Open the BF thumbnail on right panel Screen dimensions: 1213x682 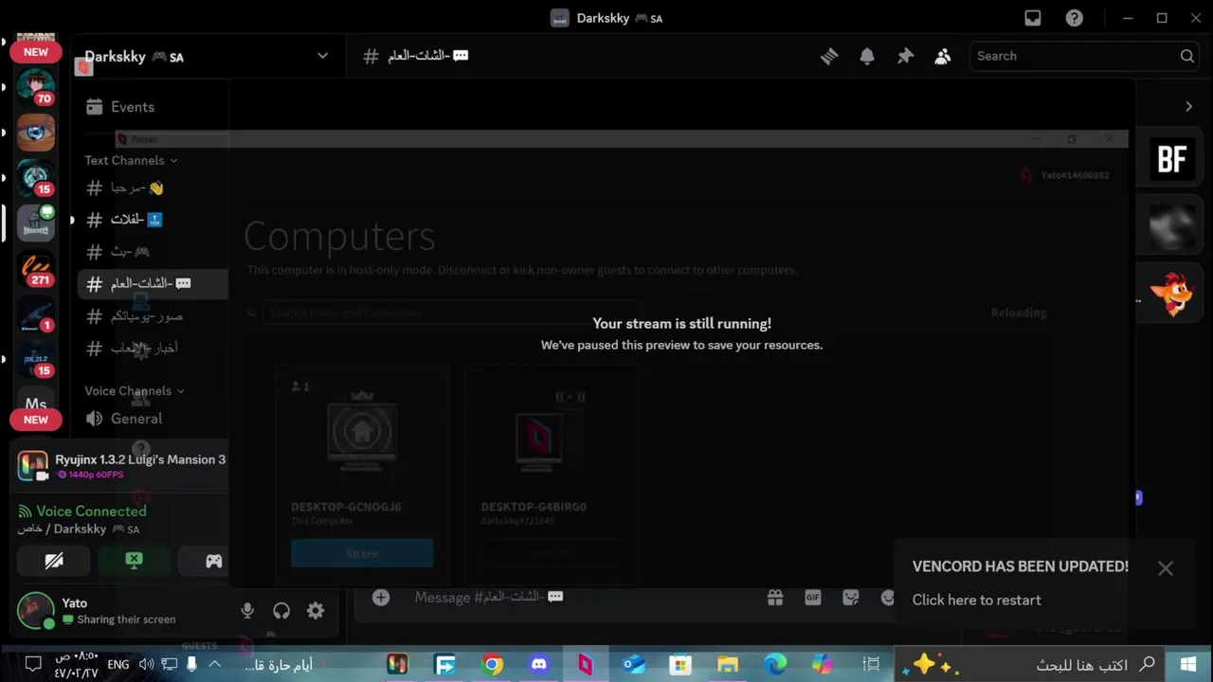tap(1172, 159)
